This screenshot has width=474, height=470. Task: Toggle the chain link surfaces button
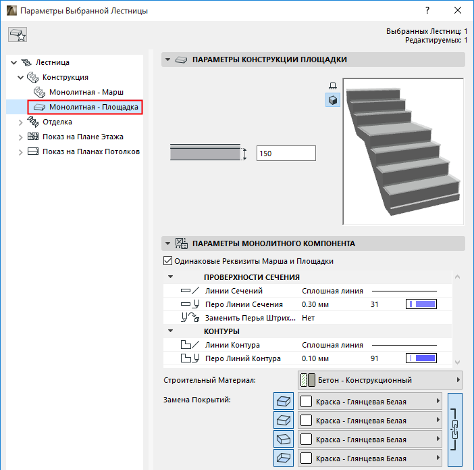[x=455, y=429]
